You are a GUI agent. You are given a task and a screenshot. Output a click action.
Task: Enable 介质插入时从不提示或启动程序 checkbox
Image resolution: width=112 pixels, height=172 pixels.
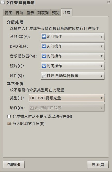click(x=9, y=116)
